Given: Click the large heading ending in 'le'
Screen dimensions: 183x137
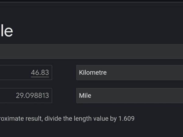Looking at the screenshot, I should (6, 31).
